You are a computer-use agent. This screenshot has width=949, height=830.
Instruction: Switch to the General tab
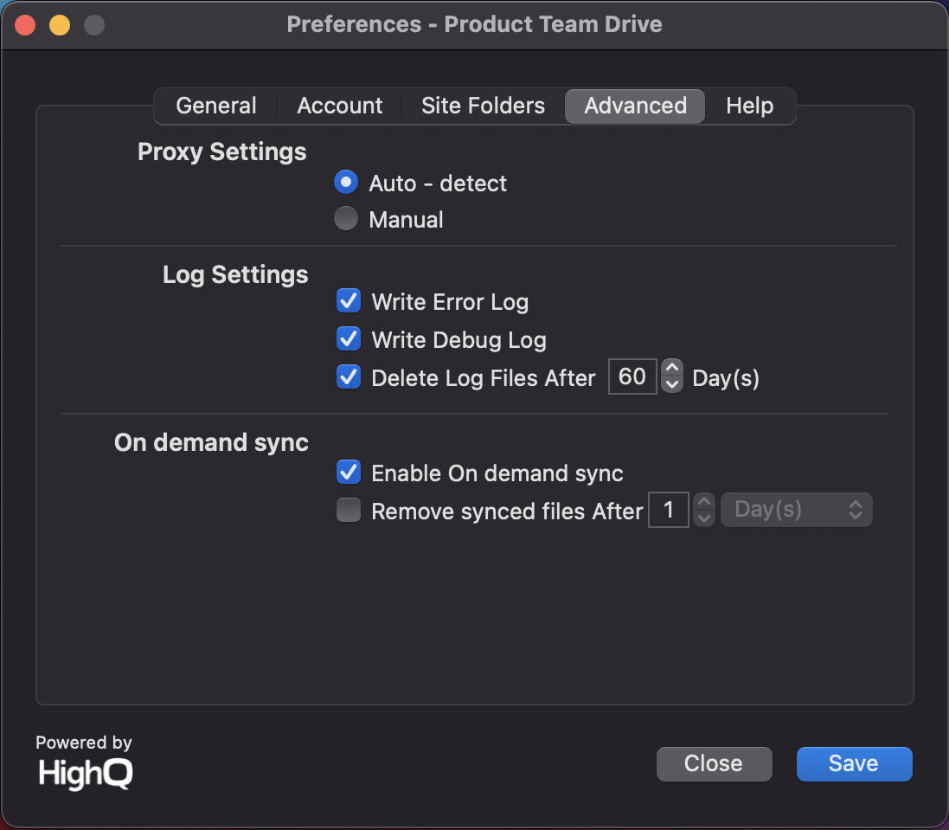[x=216, y=106]
